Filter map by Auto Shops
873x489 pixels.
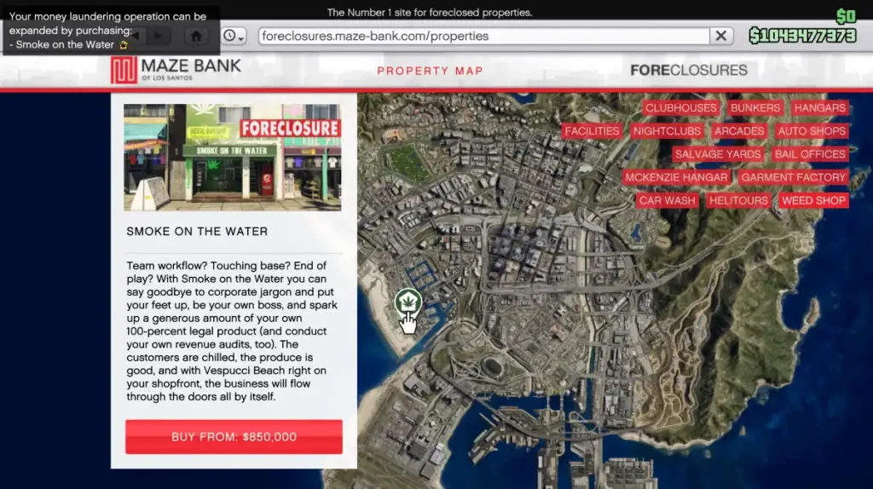[x=812, y=131]
